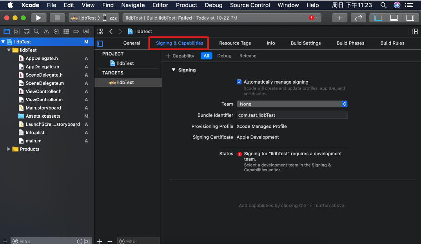
Task: Click the + Capability button
Action: tap(180, 56)
